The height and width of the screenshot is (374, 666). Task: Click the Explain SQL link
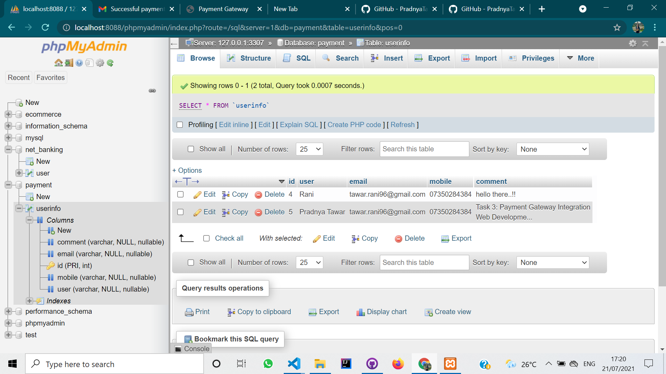coord(299,125)
